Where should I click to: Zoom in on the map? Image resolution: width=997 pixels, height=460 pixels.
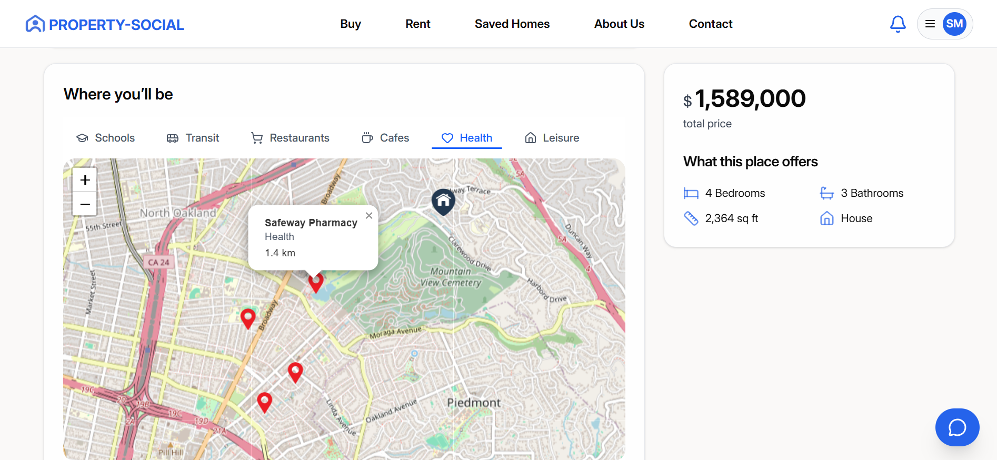(85, 180)
